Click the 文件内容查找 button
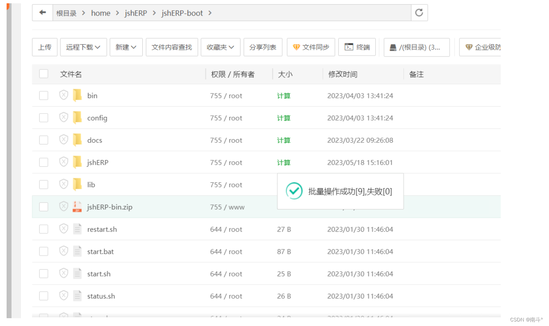 172,47
